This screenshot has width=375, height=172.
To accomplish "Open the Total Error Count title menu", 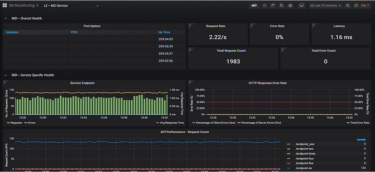I will click(x=323, y=51).
